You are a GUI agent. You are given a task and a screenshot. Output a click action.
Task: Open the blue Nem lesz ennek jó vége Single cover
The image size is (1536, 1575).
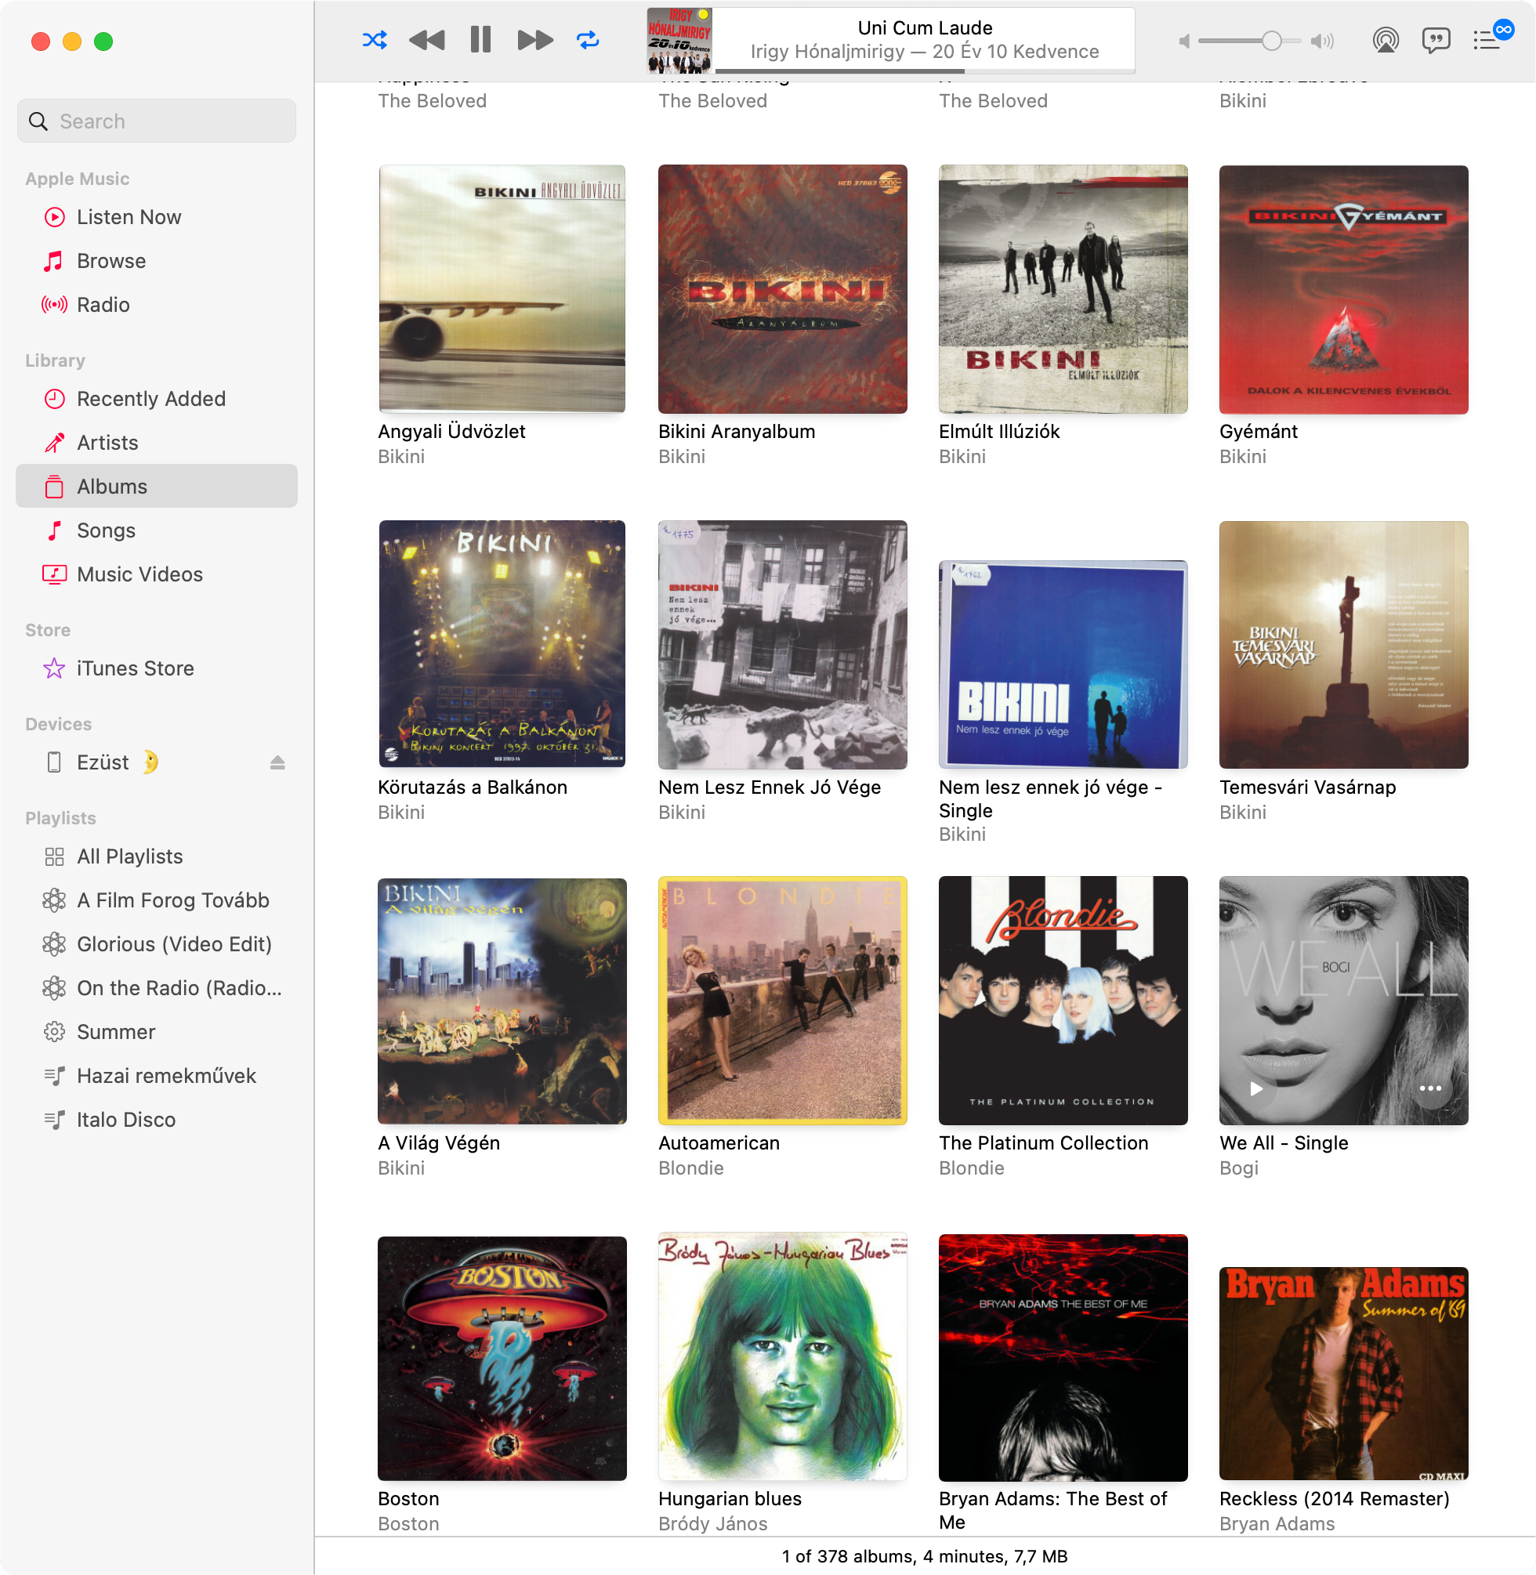click(x=1063, y=664)
